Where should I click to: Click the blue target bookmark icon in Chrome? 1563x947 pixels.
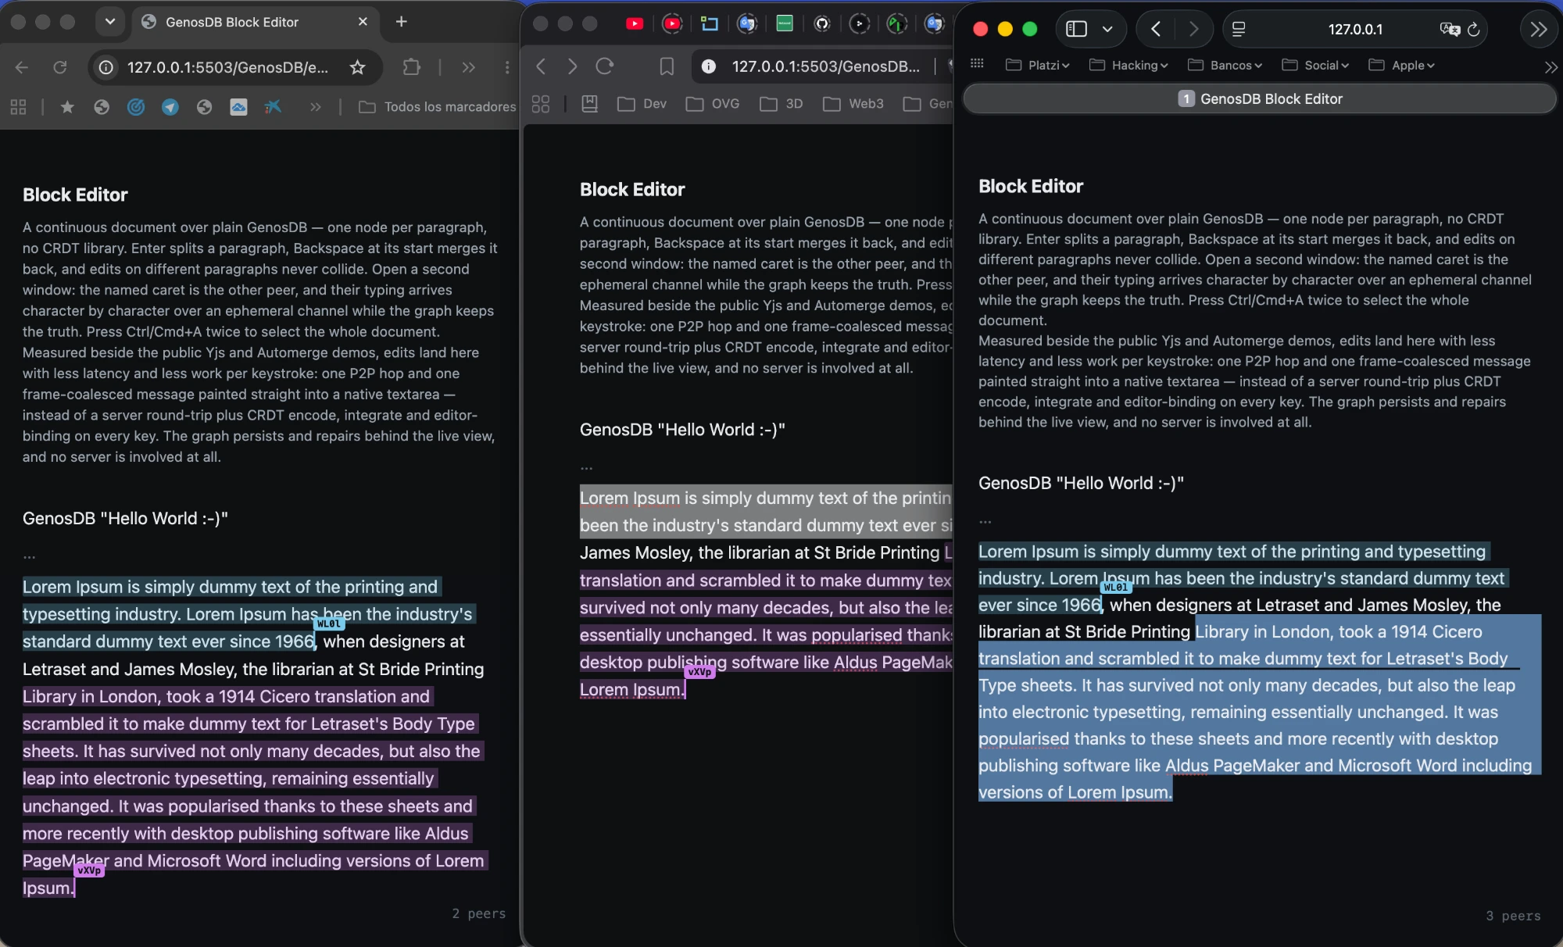click(x=136, y=107)
